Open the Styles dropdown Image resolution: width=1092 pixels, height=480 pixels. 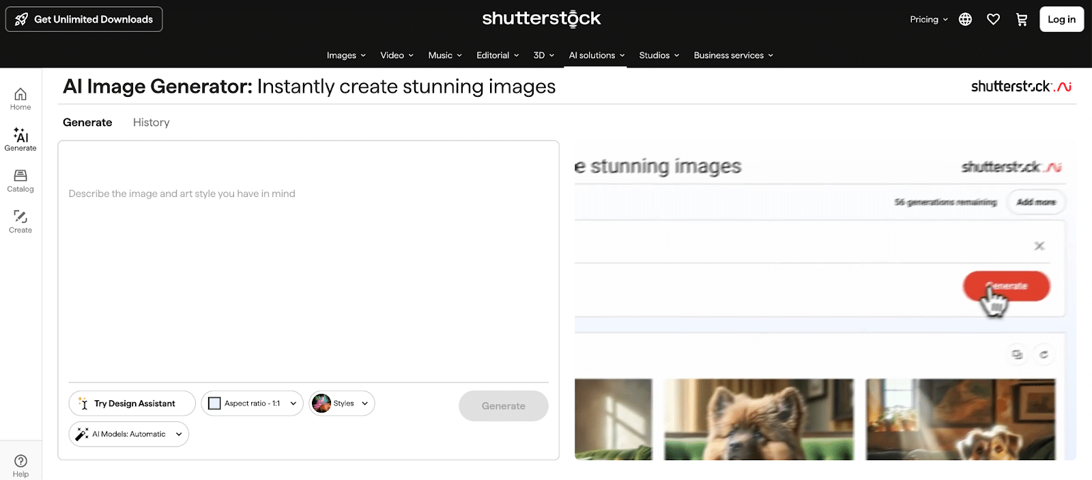342,404
